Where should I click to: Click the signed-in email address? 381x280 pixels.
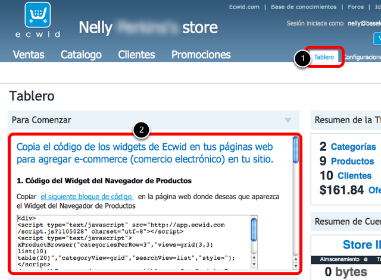pyautogui.click(x=363, y=23)
